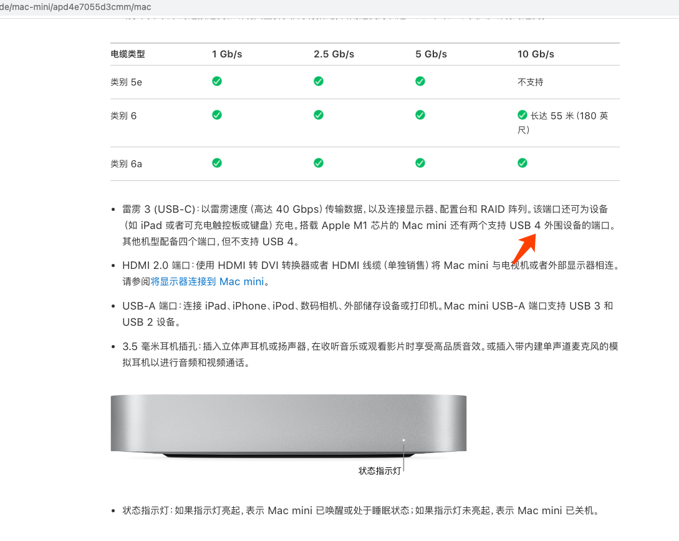The height and width of the screenshot is (541, 679).
Task: Click the green check for 类别 5e 2.5 Gb/s
Action: click(x=319, y=81)
